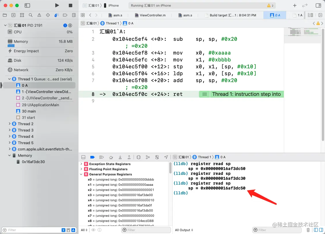The image size is (325, 234).
Task: Expand Thread 4
Action: [9, 136]
